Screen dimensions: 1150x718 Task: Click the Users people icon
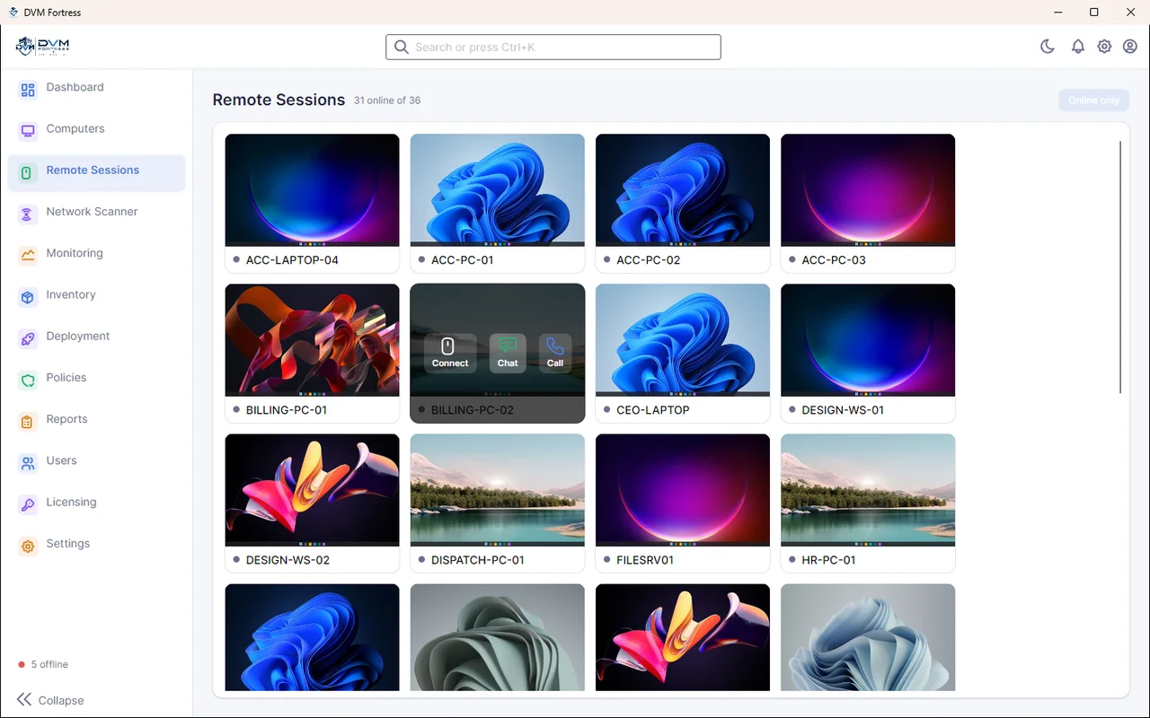click(x=28, y=462)
